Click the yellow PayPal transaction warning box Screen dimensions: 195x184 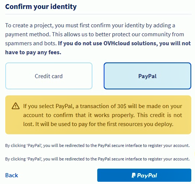tap(98, 115)
